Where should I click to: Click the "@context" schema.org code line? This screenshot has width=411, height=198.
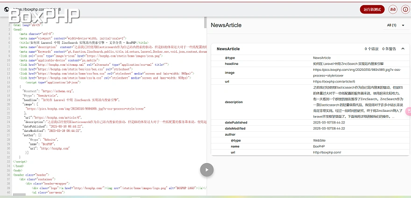49,91
